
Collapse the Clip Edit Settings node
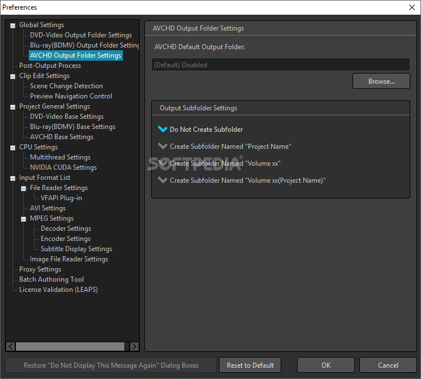point(12,76)
